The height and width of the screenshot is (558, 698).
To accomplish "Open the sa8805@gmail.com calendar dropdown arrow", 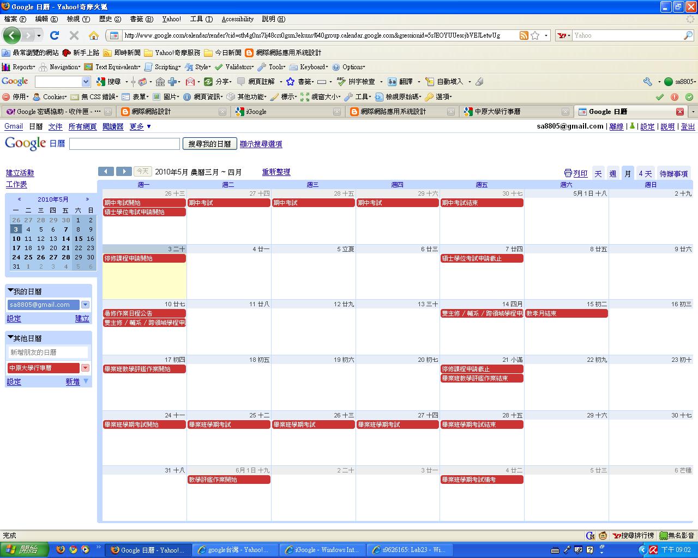I will click(x=85, y=305).
